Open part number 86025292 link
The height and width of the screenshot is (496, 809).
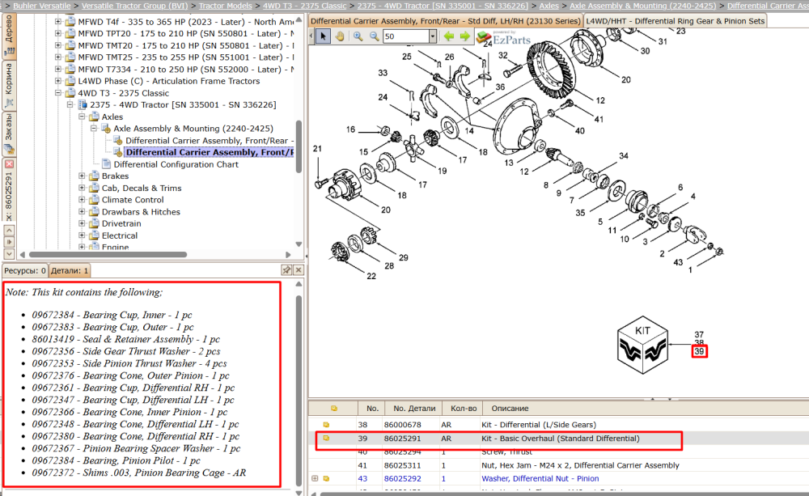point(402,478)
